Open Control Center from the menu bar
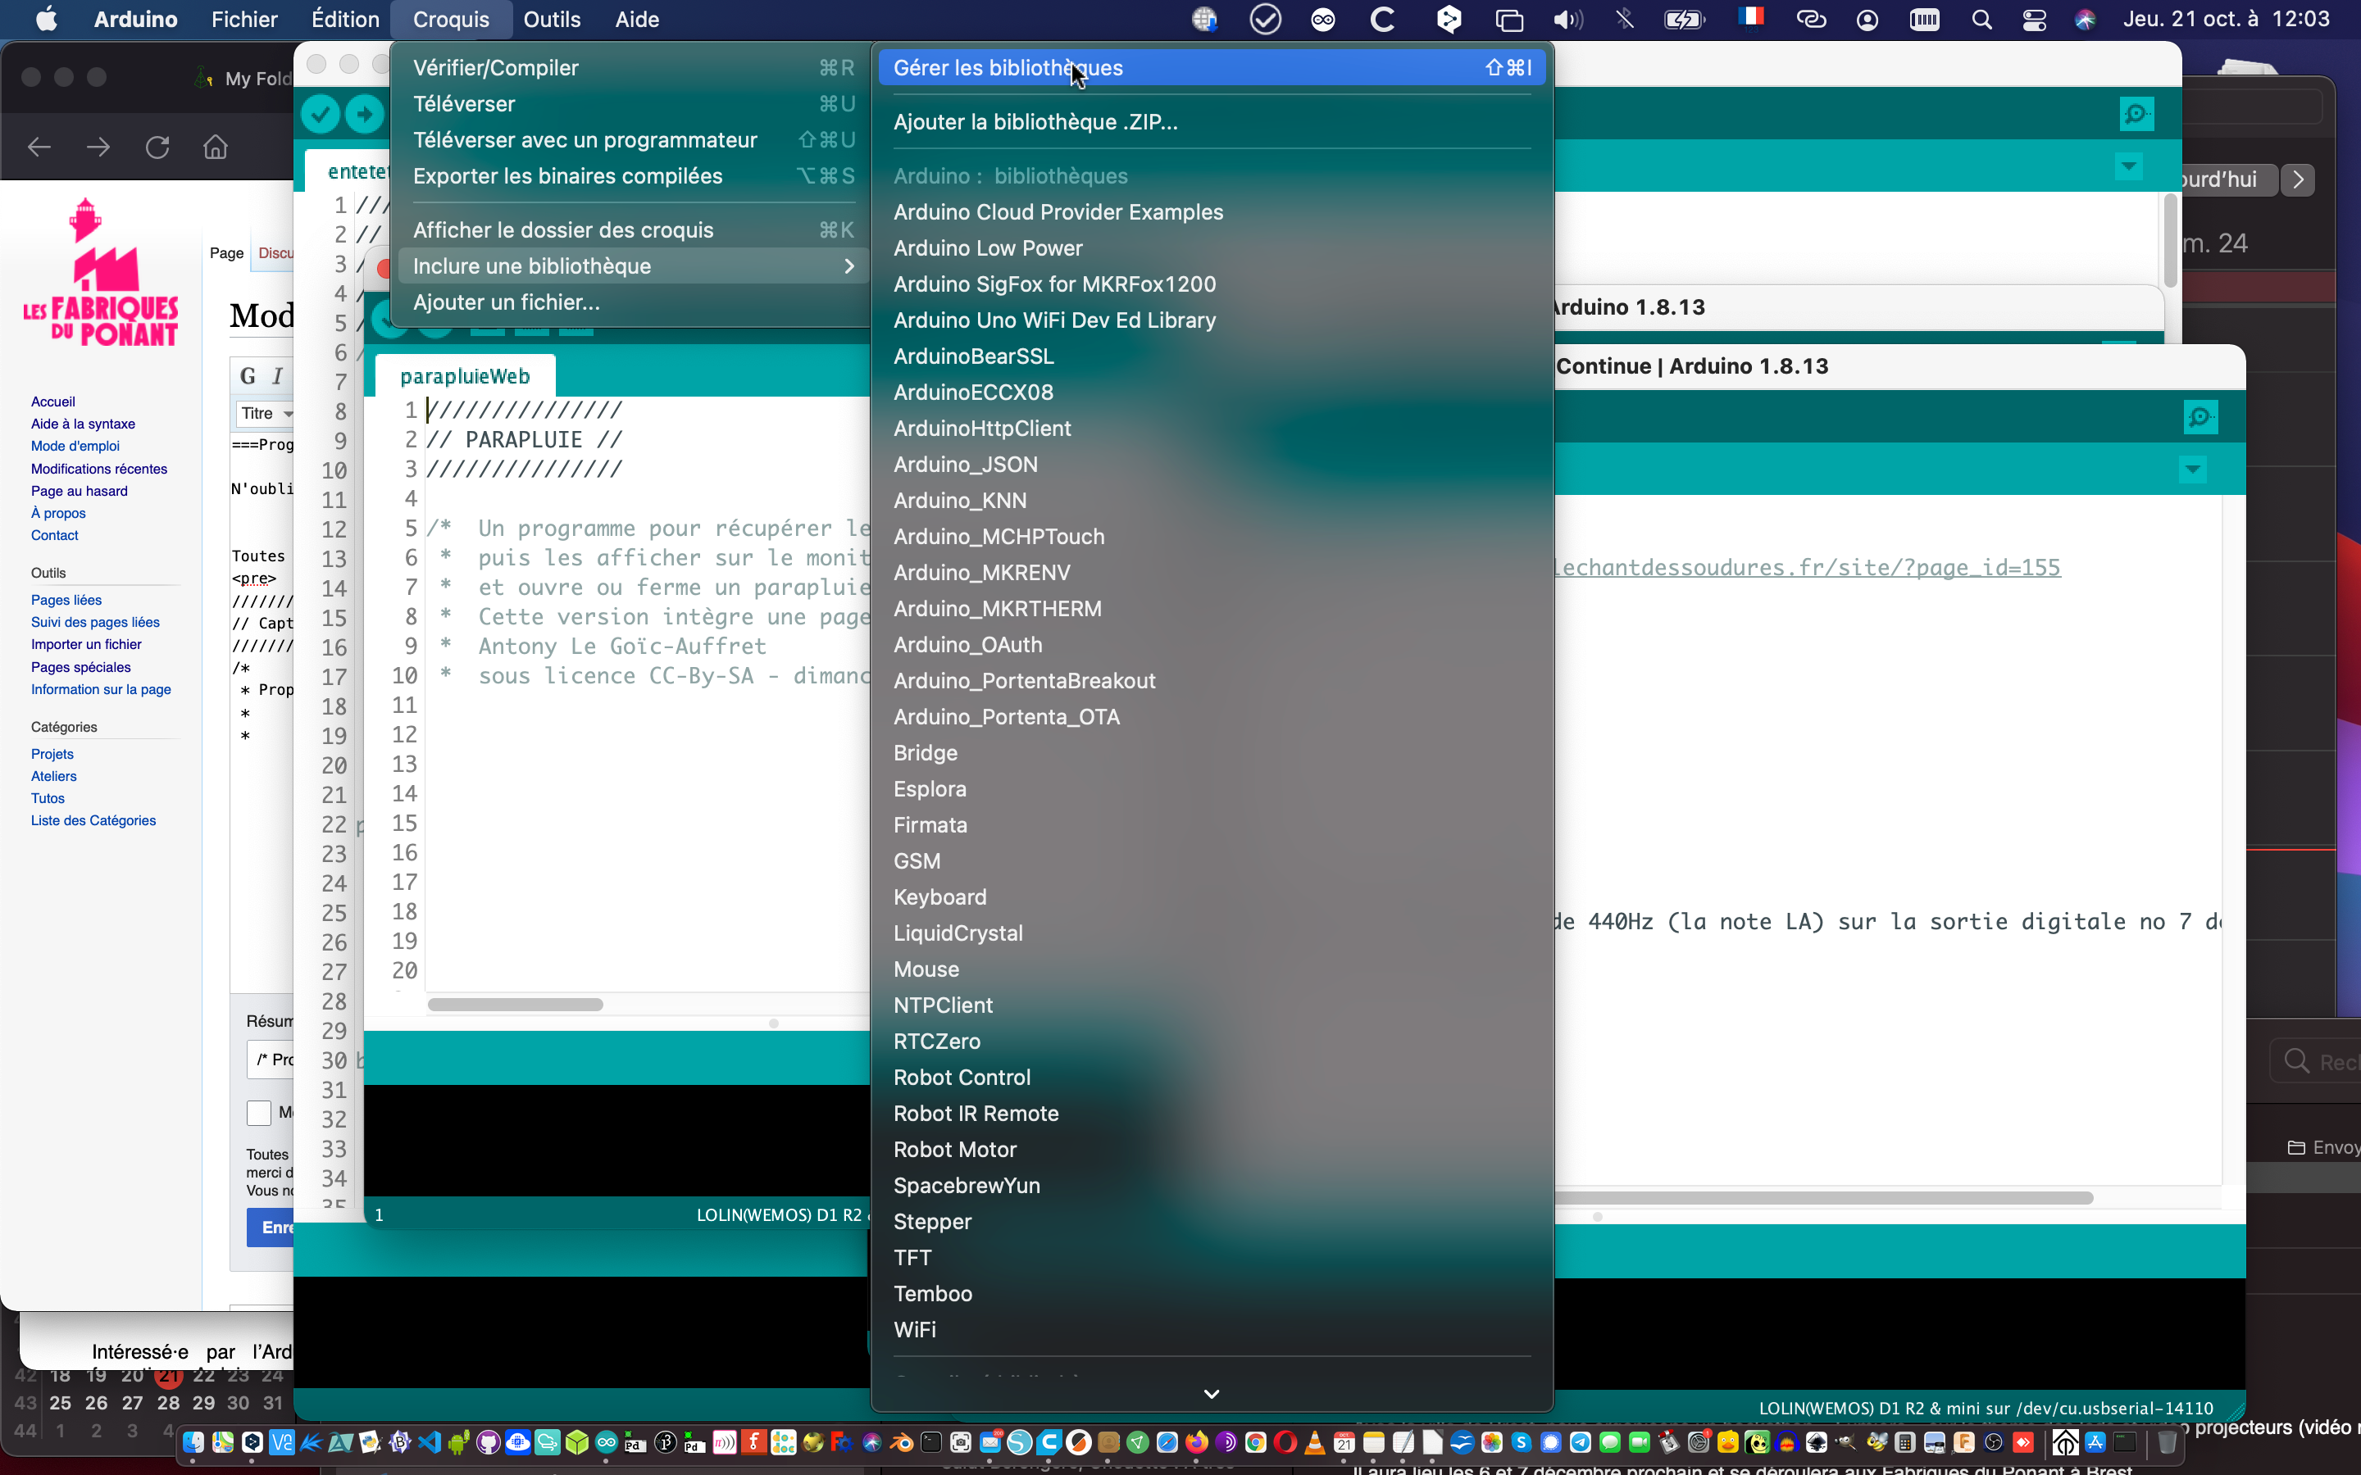2361x1475 pixels. [2034, 20]
